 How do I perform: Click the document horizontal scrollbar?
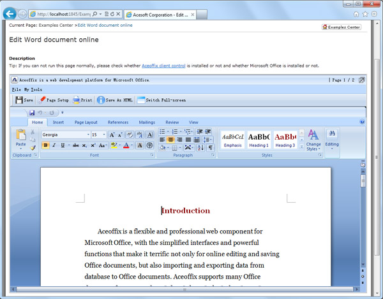[184, 289]
